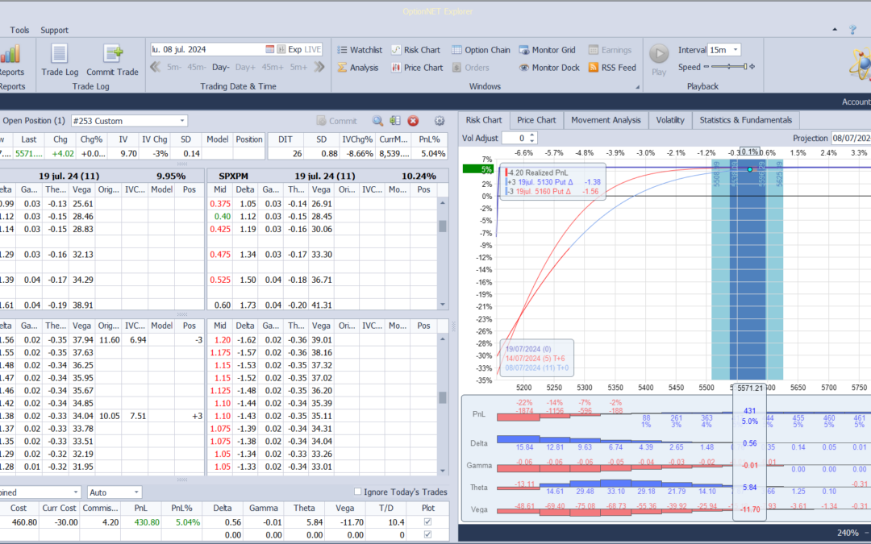Collapse the ribbon with the up arrow
871x544 pixels.
(835, 30)
